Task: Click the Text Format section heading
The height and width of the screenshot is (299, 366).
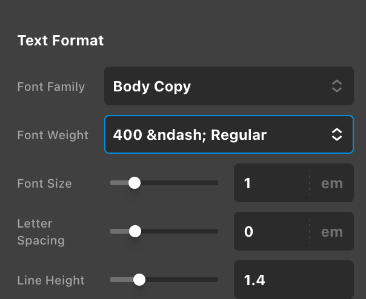Action: 61,41
